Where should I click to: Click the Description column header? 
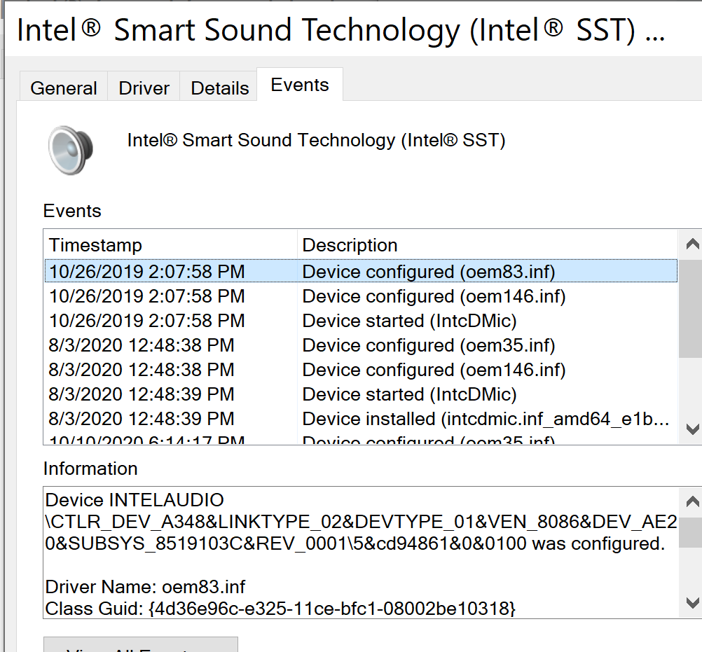coord(350,245)
